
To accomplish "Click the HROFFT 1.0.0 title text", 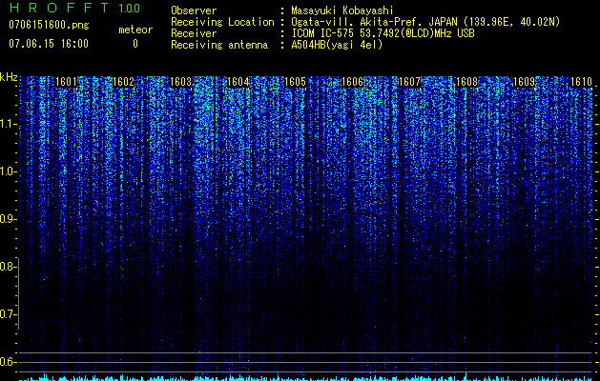I will pyautogui.click(x=75, y=8).
